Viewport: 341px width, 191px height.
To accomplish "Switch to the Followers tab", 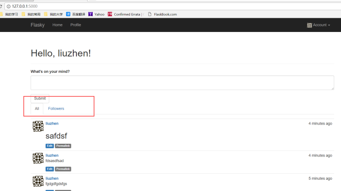I will (x=56, y=109).
